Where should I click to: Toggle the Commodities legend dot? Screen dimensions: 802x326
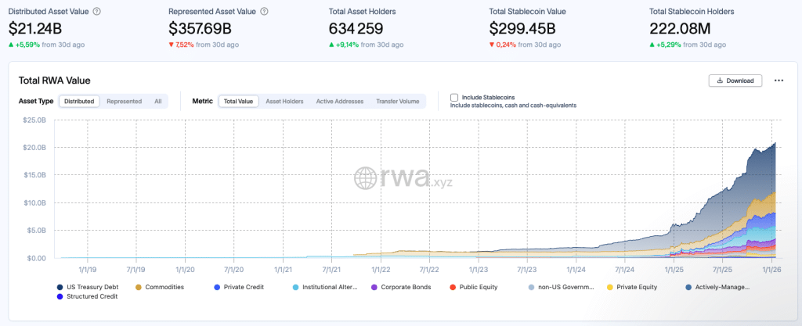(x=139, y=287)
